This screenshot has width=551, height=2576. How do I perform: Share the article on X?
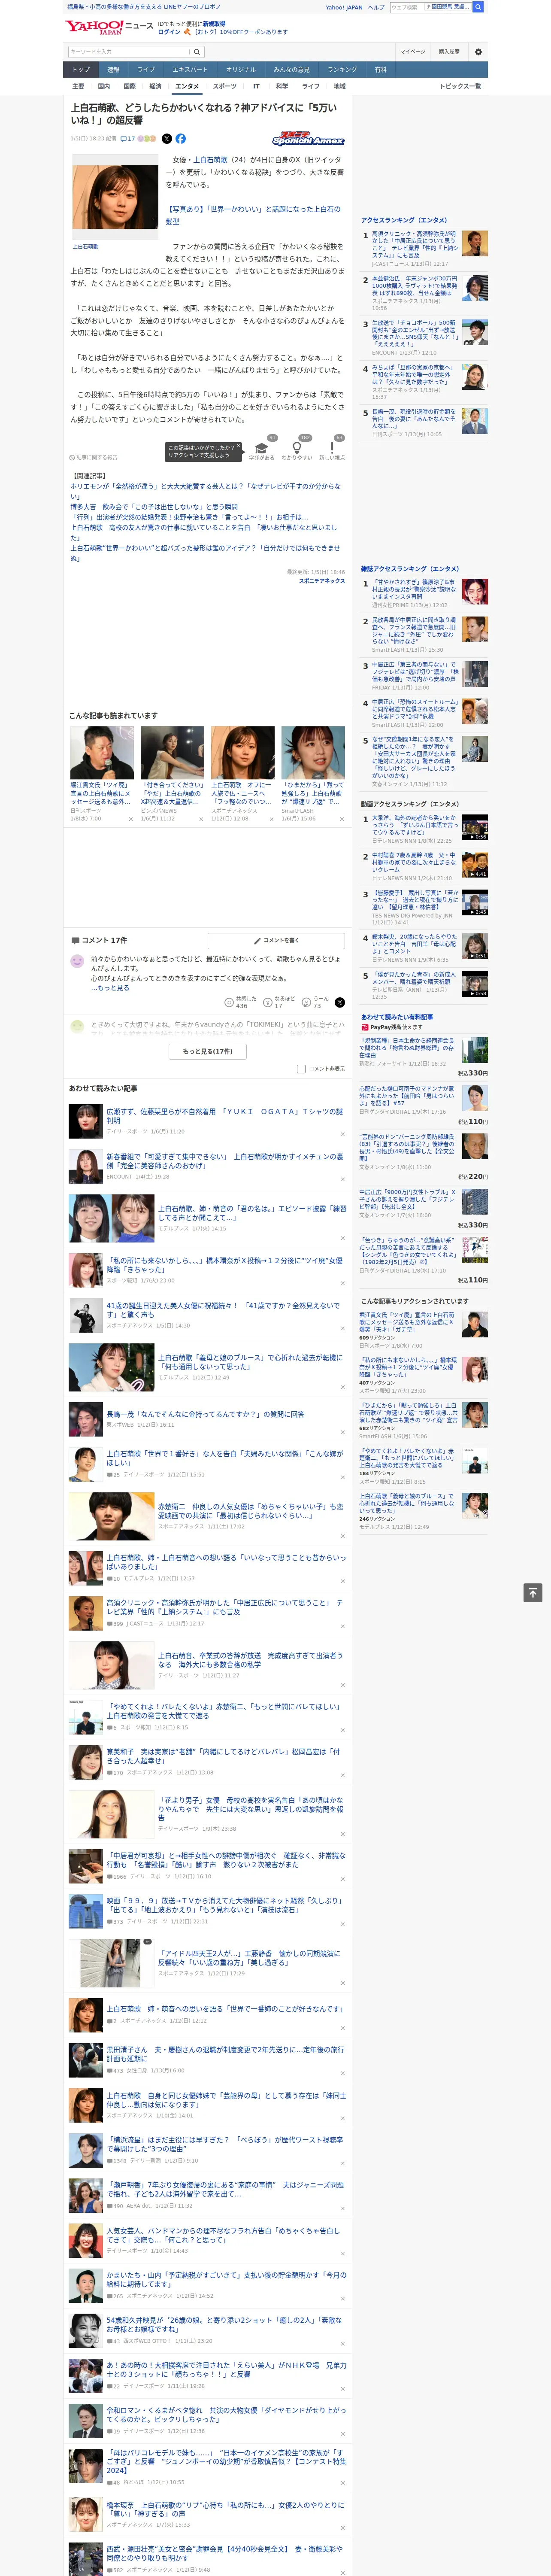(167, 139)
